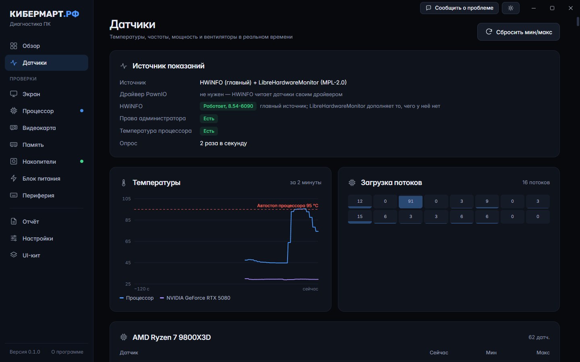Open the Настройки page
Screen dimensions: 580x362
point(47,239)
